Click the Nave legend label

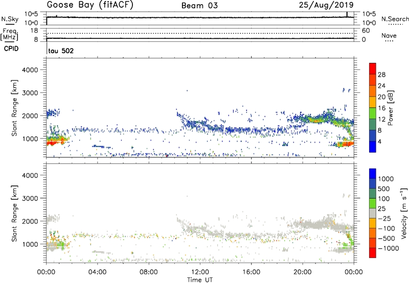tap(389, 35)
